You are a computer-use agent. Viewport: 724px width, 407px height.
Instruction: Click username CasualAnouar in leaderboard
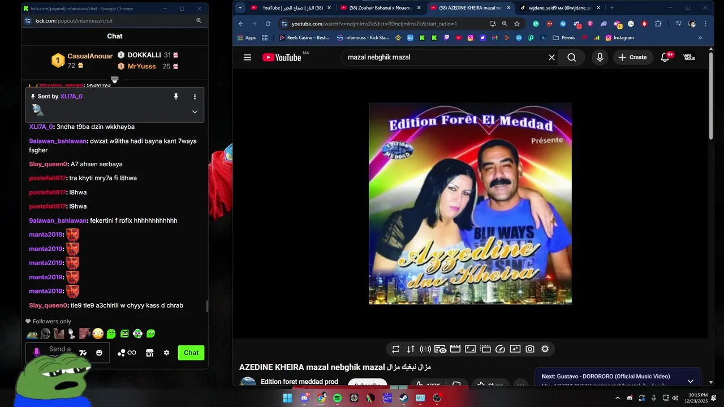click(x=90, y=56)
